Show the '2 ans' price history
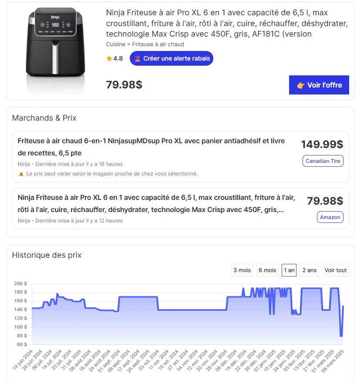Image resolution: width=357 pixels, height=381 pixels. (310, 270)
